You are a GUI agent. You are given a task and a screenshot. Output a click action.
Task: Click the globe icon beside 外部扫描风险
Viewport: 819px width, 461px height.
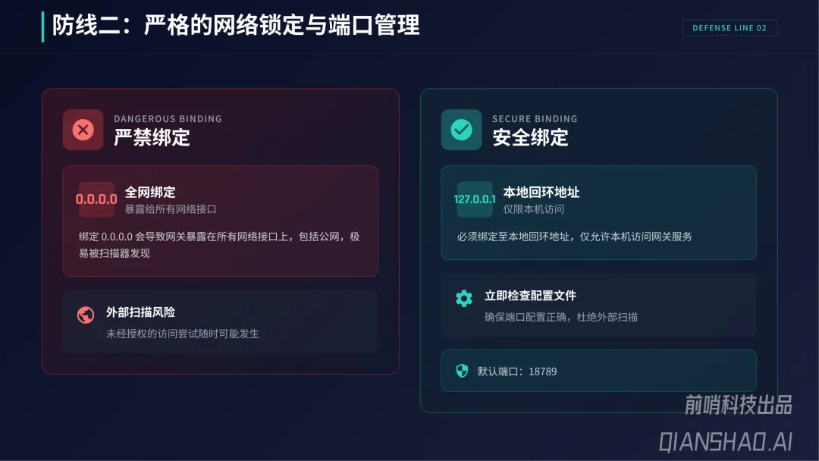pyautogui.click(x=86, y=315)
